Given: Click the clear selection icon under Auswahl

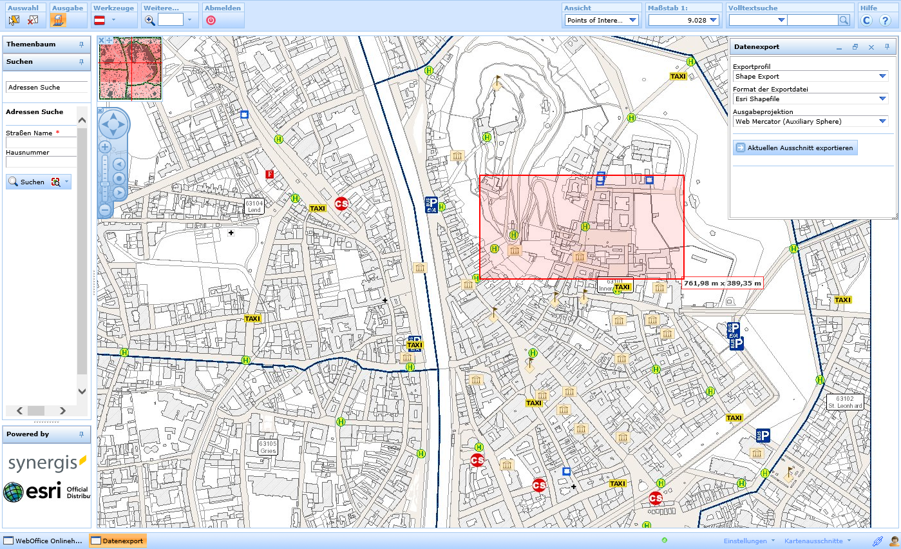Looking at the screenshot, I should 33,20.
